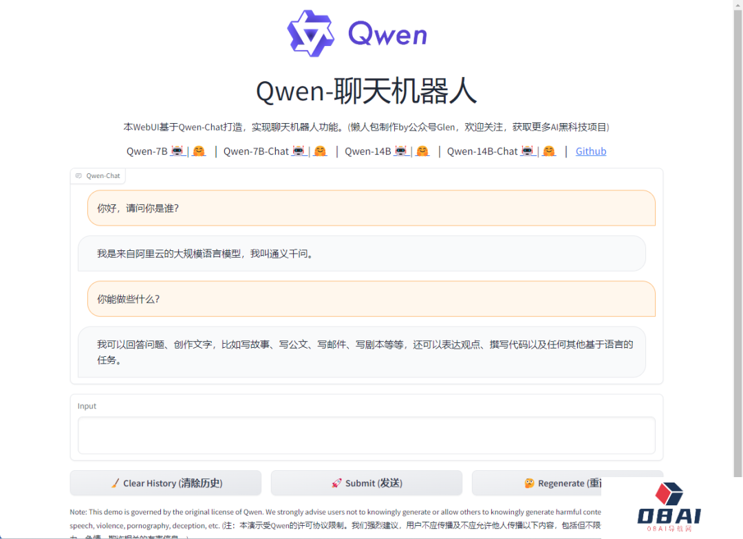Open the robot icon link for Qwen-14B

pyautogui.click(x=401, y=151)
